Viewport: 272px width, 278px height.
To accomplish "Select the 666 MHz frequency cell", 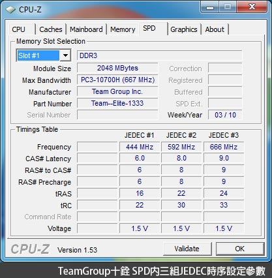I will 224,147.
